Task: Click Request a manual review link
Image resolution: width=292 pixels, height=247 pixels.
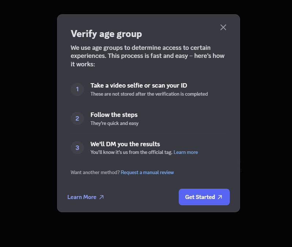Action: coord(147,172)
